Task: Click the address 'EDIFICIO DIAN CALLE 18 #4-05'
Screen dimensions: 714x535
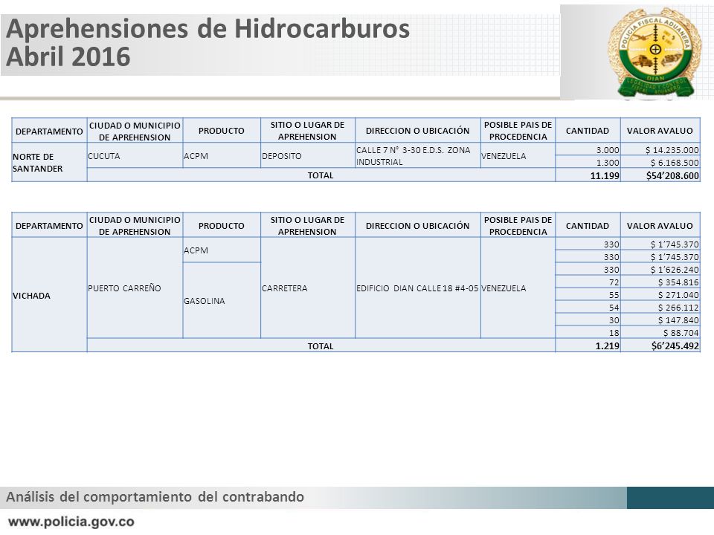Action: (x=417, y=288)
